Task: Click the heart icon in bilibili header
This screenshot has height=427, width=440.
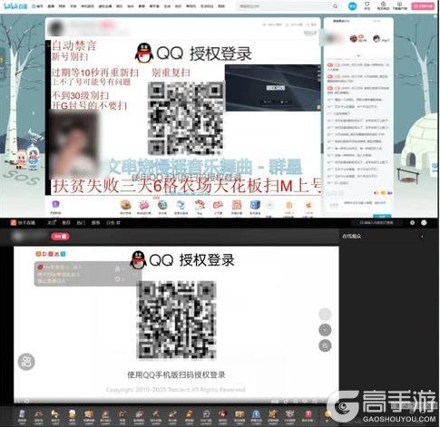Action: (367, 5)
